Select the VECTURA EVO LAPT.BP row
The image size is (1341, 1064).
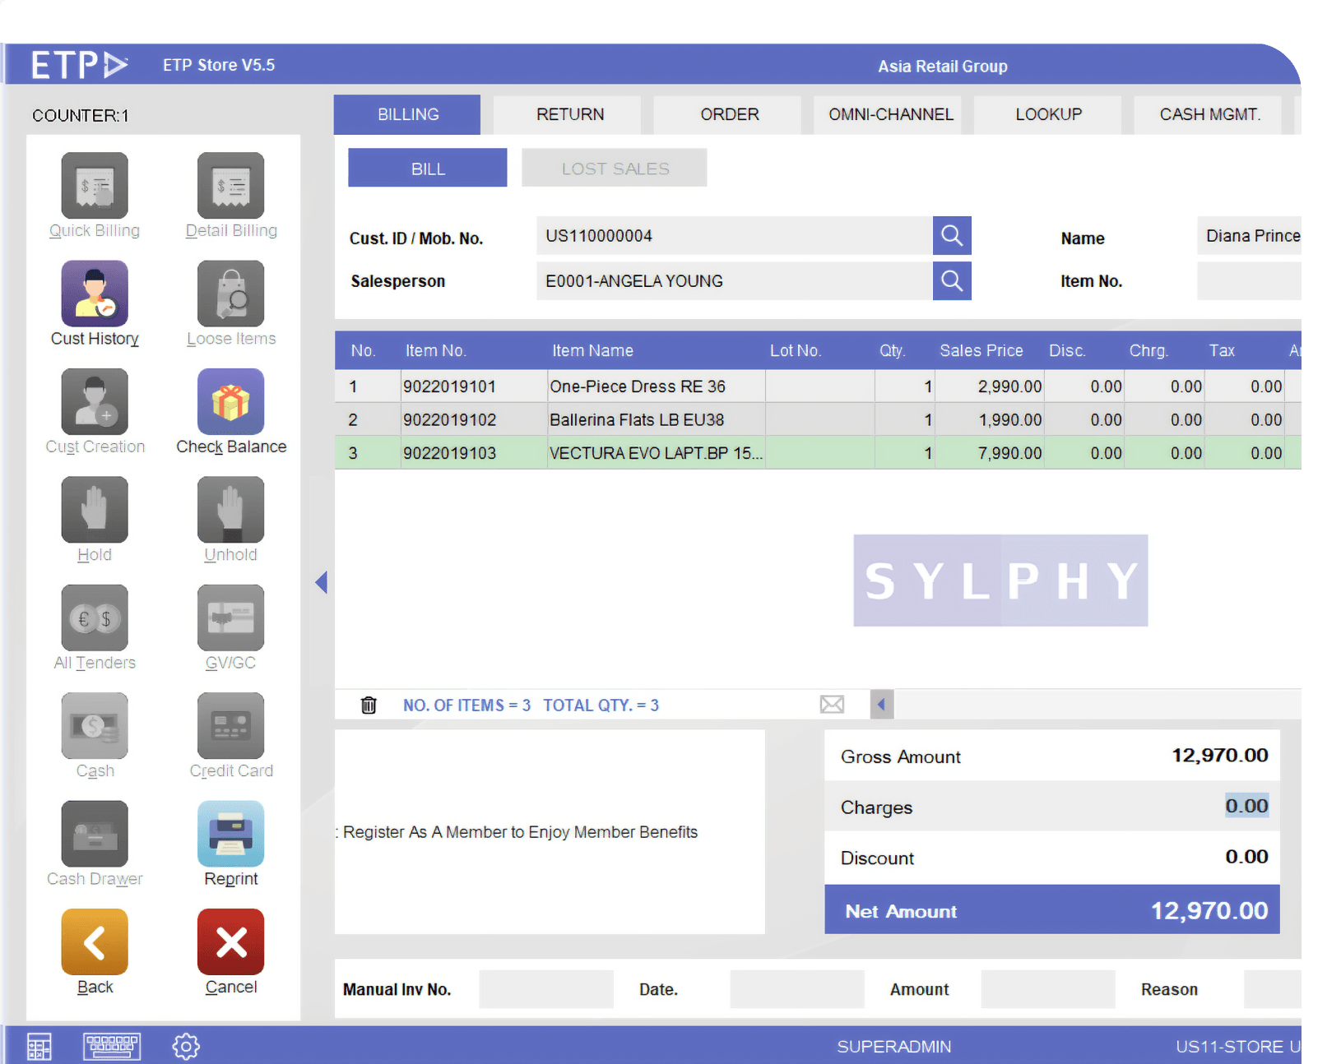(x=655, y=453)
